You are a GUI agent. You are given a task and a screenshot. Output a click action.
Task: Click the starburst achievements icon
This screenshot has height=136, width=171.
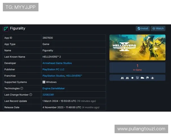click(132, 78)
